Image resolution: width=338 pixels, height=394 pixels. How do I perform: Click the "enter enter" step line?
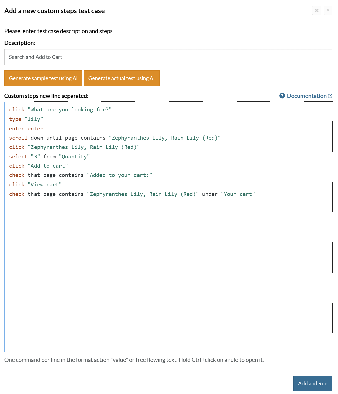pos(26,129)
